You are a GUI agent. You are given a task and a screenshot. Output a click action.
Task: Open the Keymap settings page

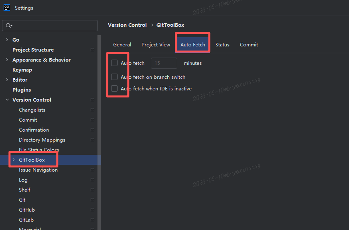[x=22, y=70]
